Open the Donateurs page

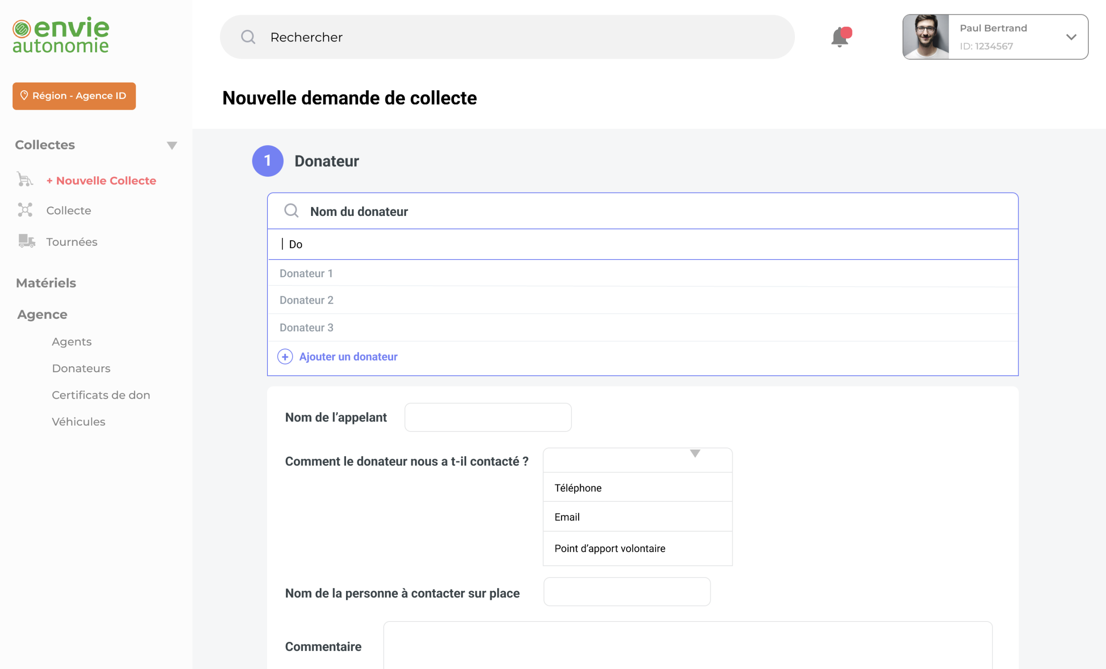(81, 368)
